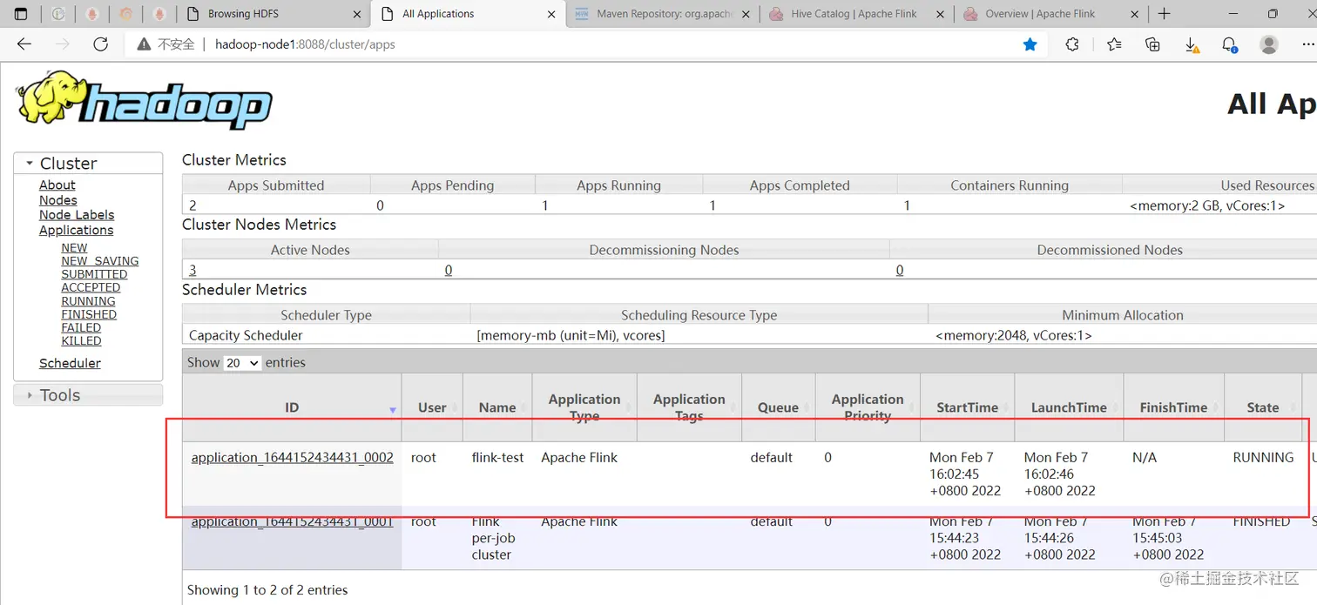Open the browser settings and more menu
This screenshot has width=1317, height=605.
1307,44
